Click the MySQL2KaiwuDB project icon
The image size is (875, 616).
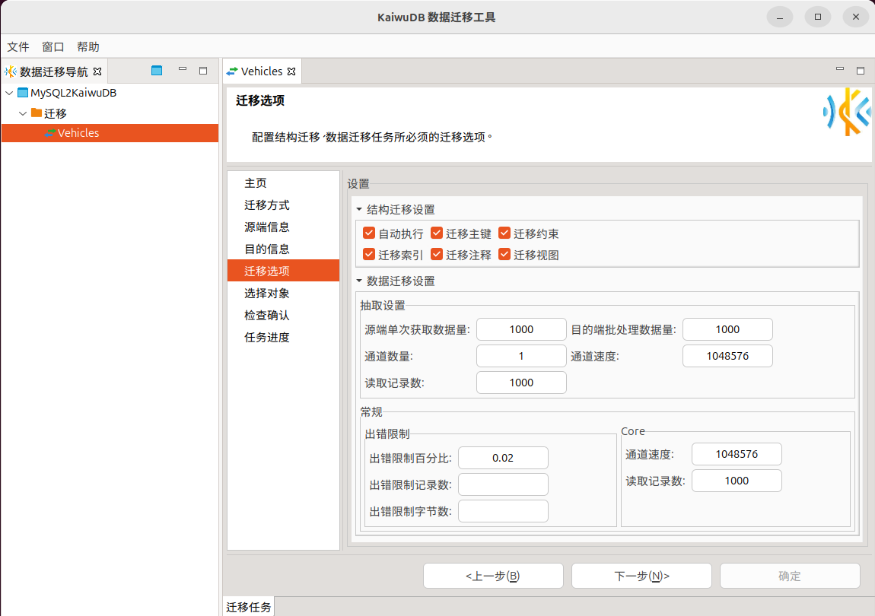click(x=23, y=93)
